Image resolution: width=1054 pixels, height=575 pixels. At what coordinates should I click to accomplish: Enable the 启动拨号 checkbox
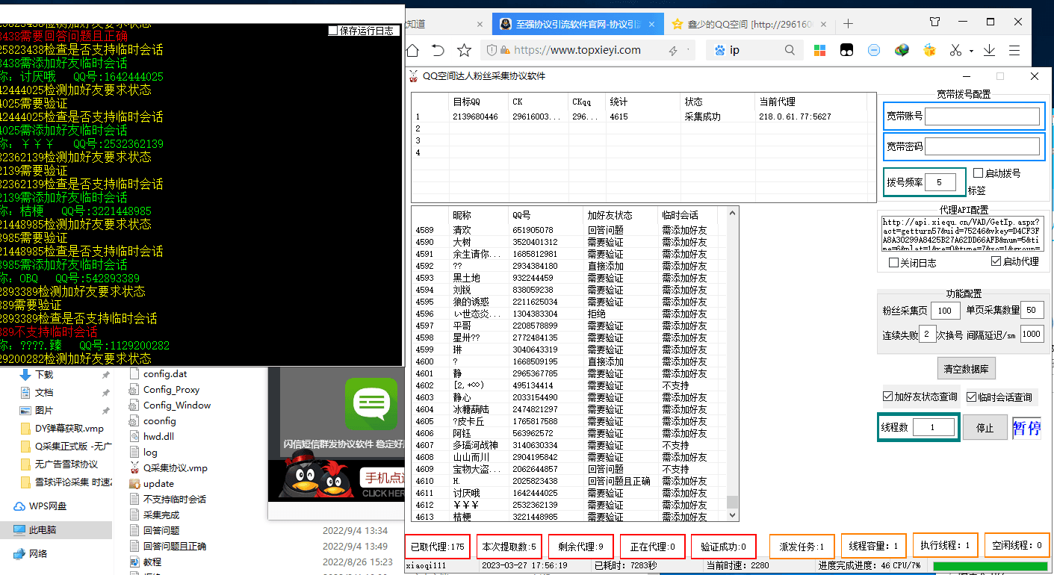point(979,173)
